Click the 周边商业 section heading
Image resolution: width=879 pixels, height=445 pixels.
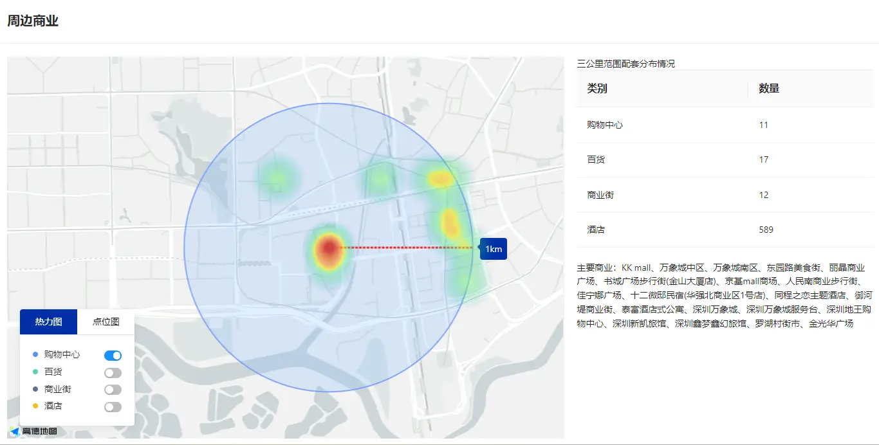tap(33, 21)
